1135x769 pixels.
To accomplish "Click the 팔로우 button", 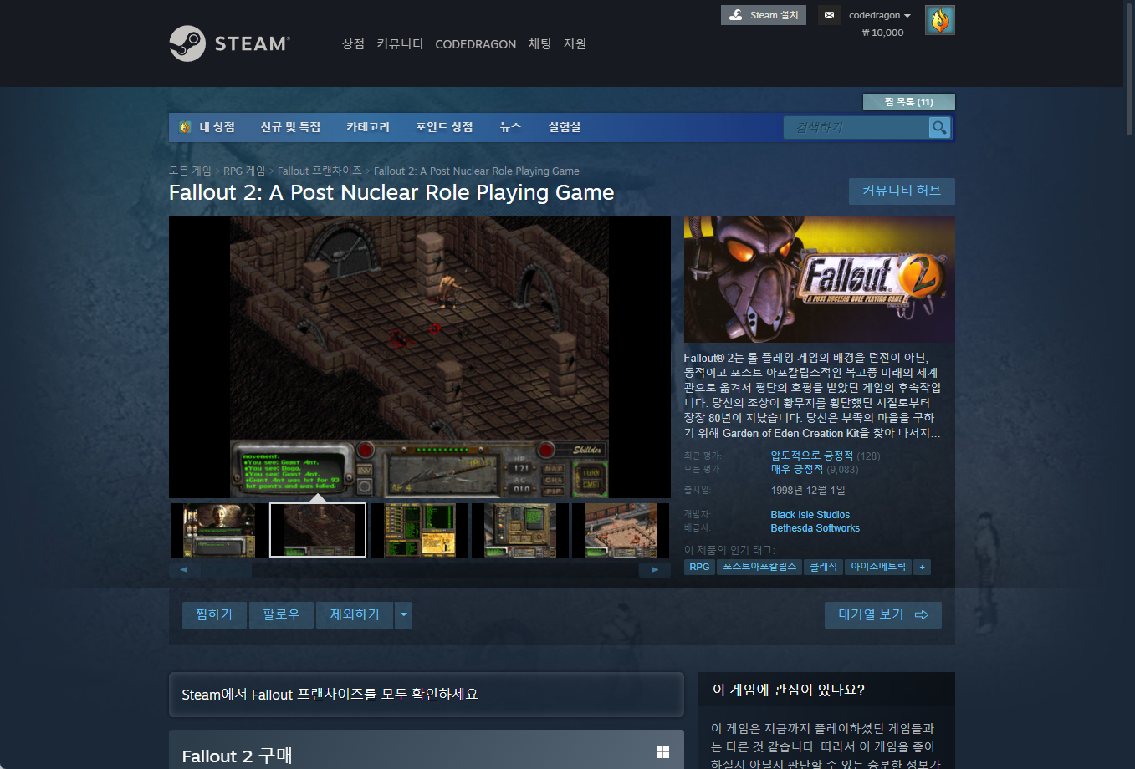I will [x=281, y=615].
